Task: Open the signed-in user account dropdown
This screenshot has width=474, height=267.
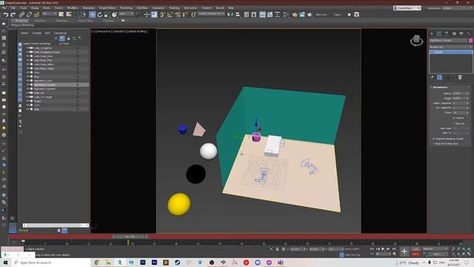Action: (x=407, y=8)
